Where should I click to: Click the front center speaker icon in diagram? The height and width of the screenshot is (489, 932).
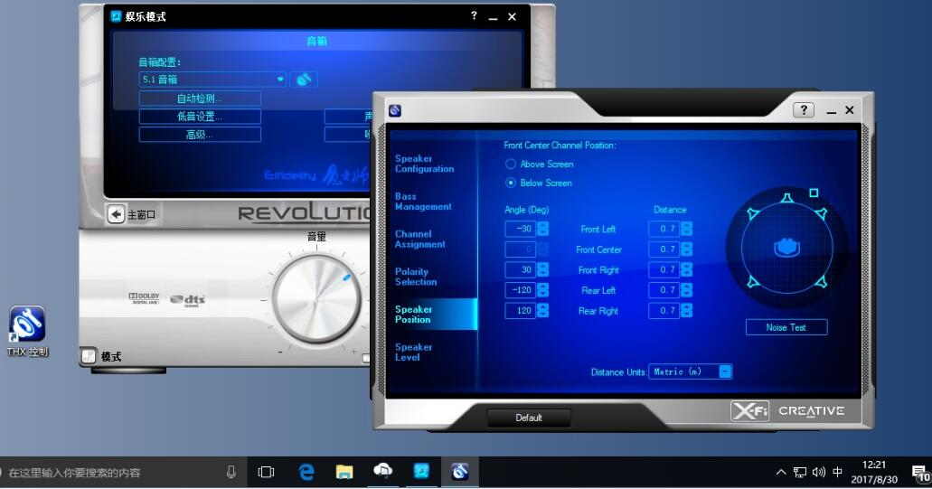coord(786,198)
